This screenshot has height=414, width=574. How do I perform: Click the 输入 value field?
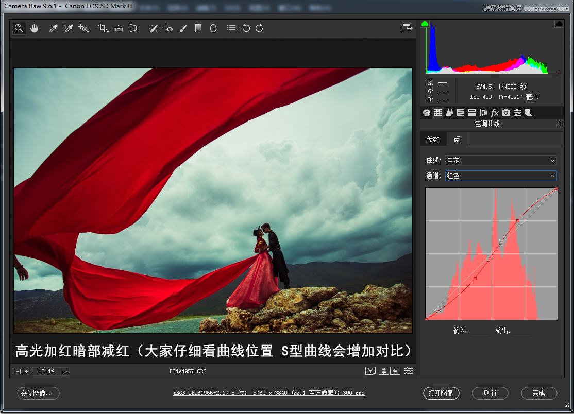tap(479, 331)
